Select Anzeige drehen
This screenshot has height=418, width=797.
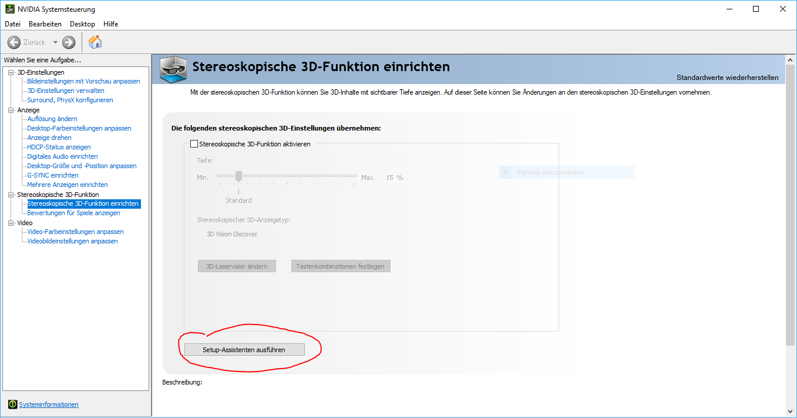(49, 138)
